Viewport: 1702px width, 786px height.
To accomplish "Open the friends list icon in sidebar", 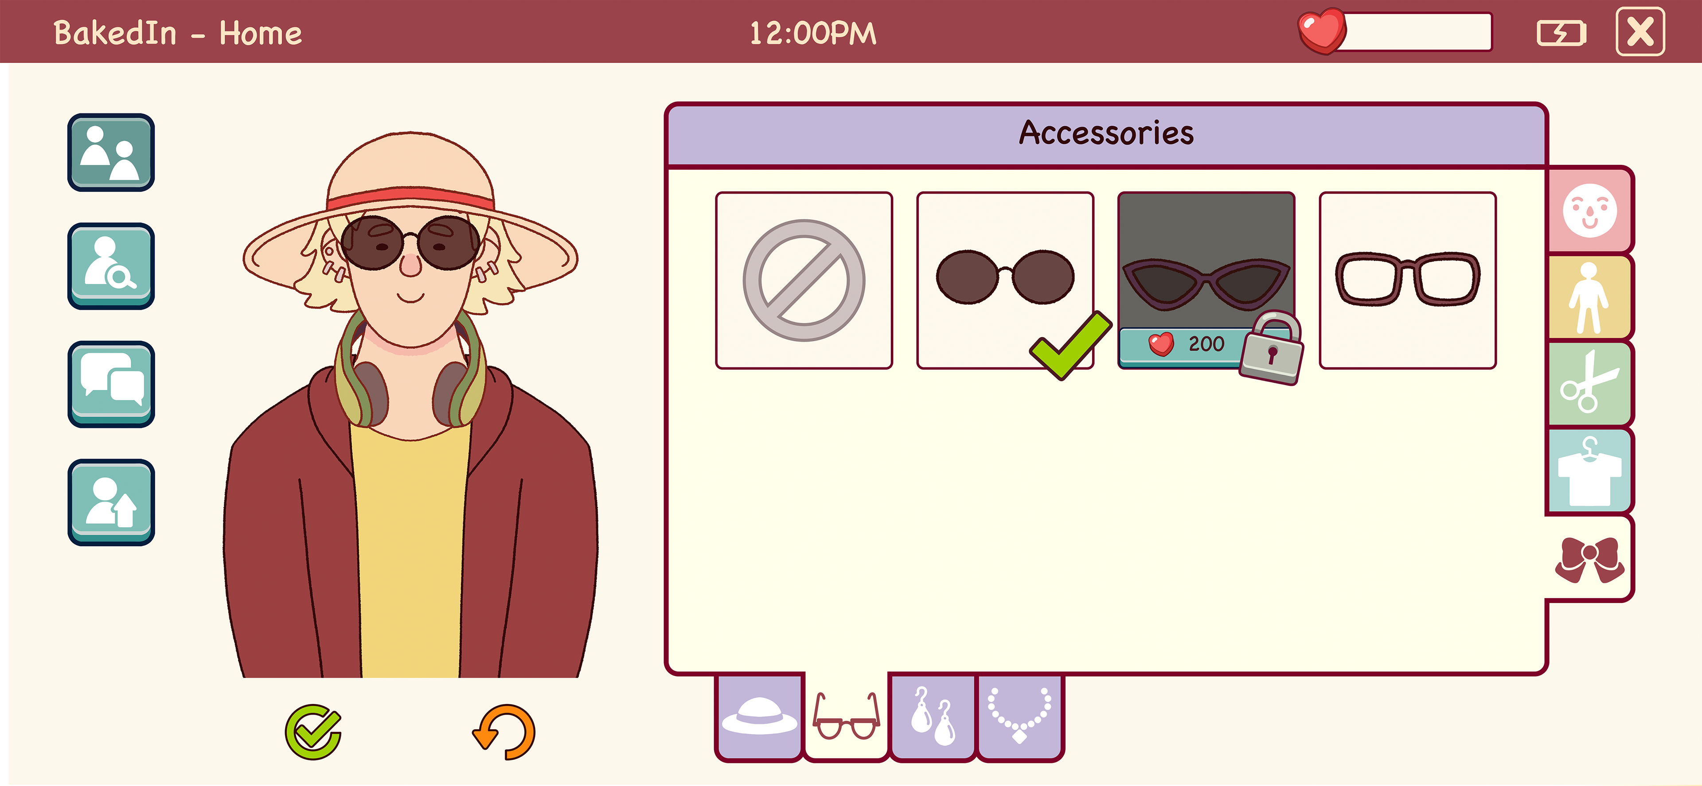I will 111,152.
